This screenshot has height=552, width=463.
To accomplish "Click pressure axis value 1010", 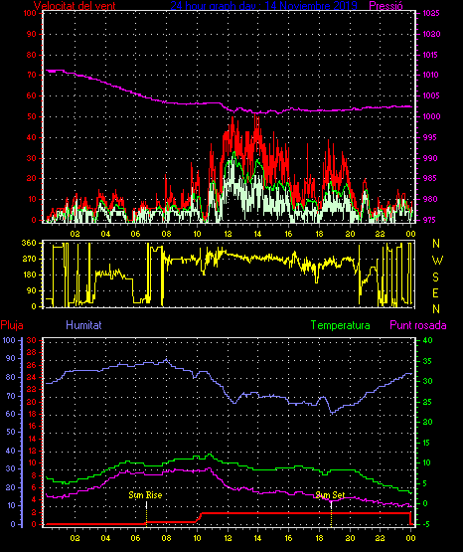I will (x=430, y=75).
